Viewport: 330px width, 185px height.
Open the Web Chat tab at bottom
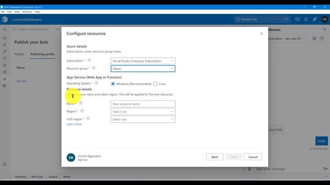pos(37,177)
